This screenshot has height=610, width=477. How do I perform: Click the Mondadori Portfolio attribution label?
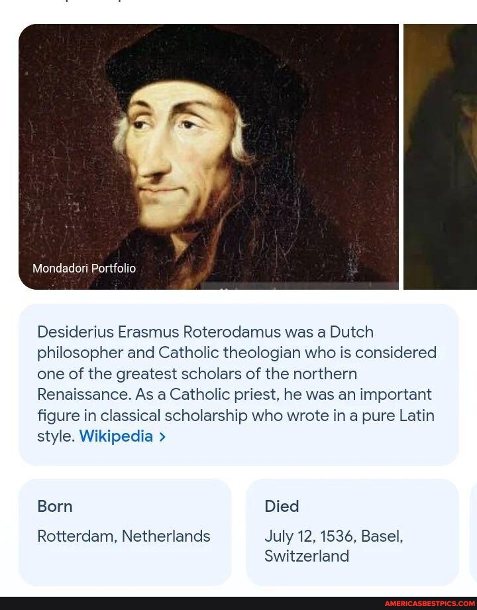click(83, 269)
